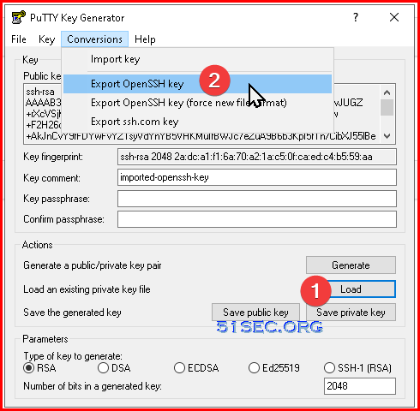The image size is (420, 411).
Task: Choose SSH-1 (RSA) key type
Action: pos(329,368)
